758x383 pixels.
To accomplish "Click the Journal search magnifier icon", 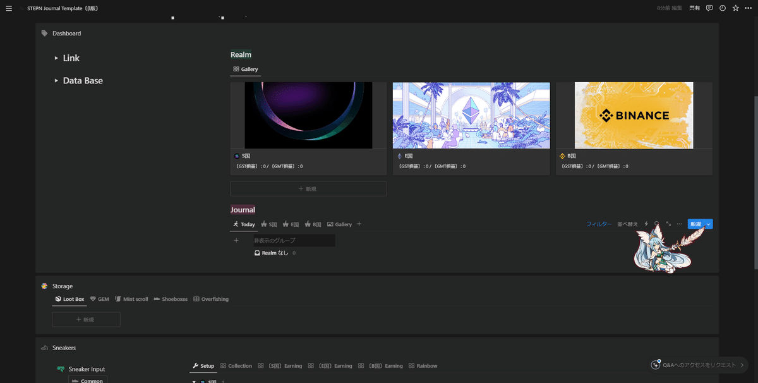I will (x=657, y=224).
